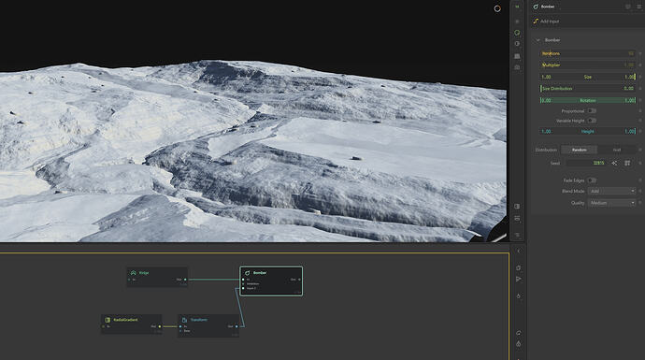645x360 pixels.
Task: Click the Add Input button
Action: coord(546,21)
